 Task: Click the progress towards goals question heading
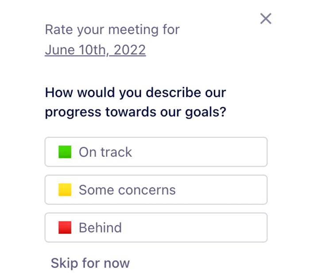point(136,102)
